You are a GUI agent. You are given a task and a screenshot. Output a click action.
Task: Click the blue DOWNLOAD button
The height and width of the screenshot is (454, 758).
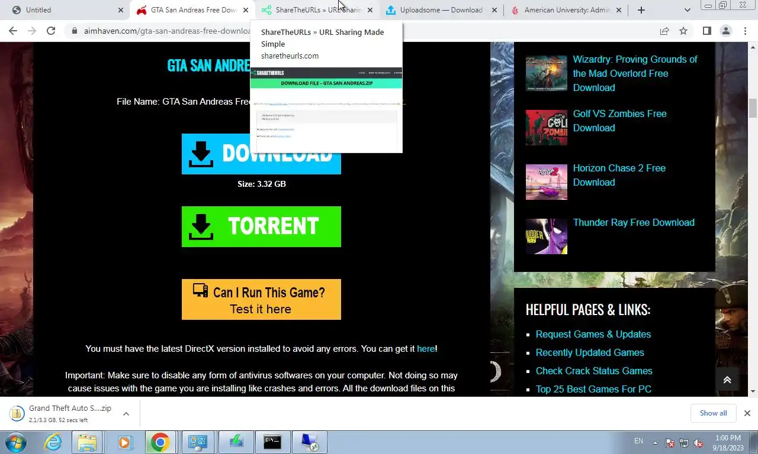tap(261, 154)
